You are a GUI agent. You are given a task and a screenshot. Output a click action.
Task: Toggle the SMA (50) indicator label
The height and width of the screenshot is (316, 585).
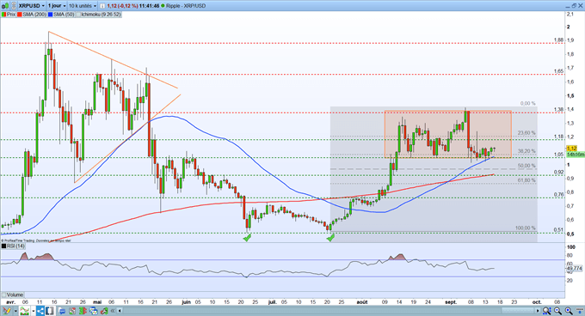point(61,15)
